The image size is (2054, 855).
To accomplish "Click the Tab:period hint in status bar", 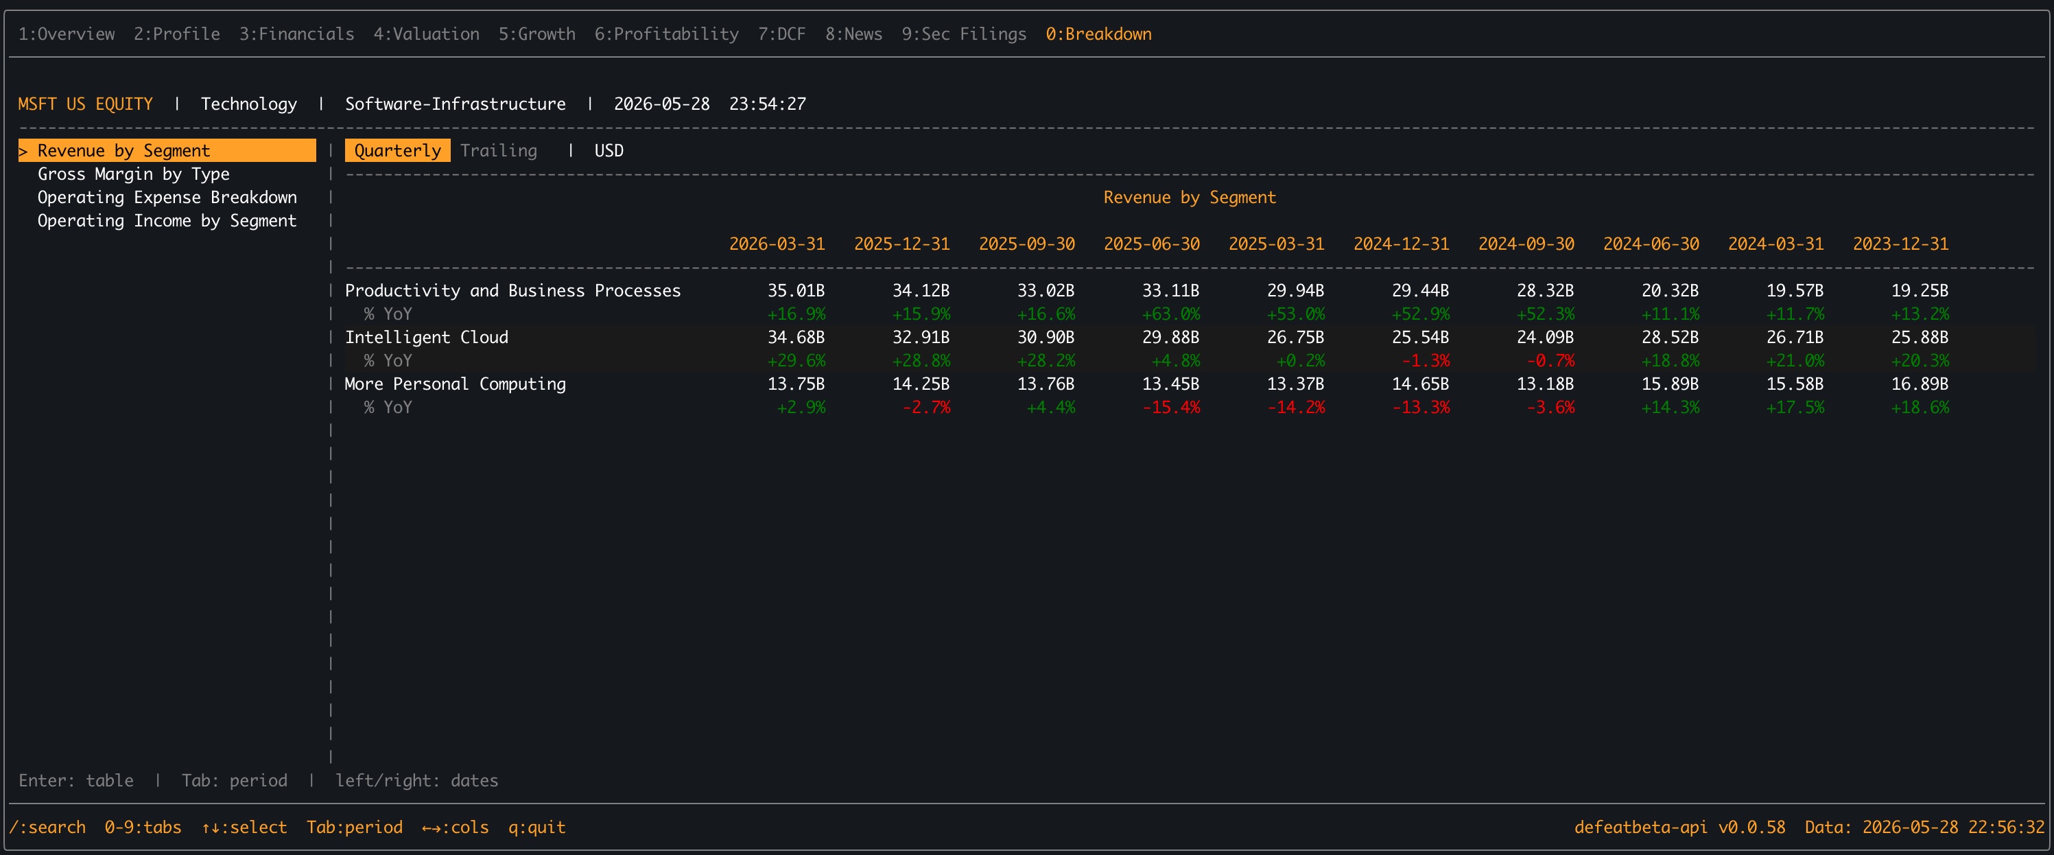I will [355, 828].
